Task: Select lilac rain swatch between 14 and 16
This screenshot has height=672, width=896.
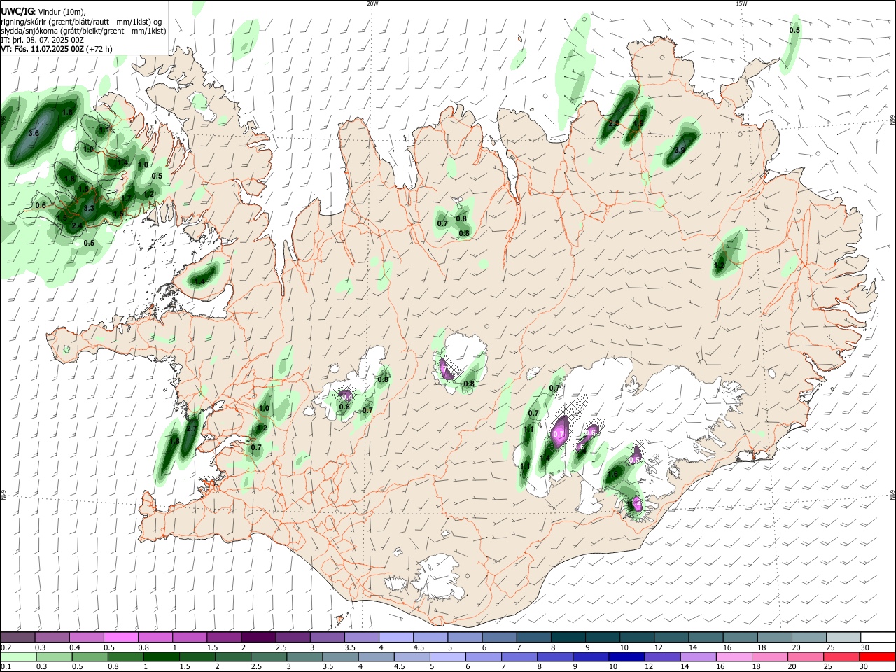Action: coord(698,657)
